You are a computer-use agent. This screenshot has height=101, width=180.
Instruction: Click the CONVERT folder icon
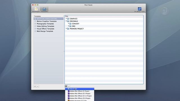coord(71,24)
